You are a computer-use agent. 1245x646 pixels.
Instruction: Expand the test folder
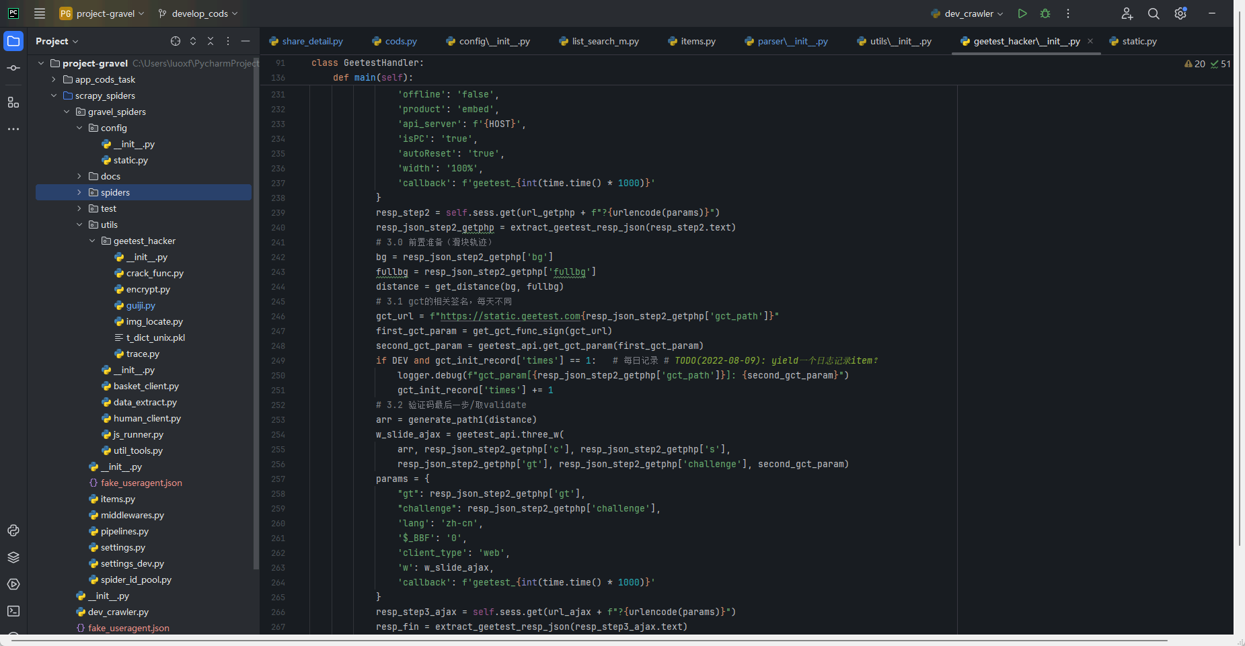pyautogui.click(x=79, y=208)
